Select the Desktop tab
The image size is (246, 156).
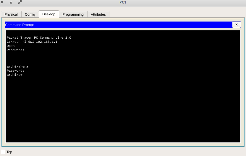point(49,14)
